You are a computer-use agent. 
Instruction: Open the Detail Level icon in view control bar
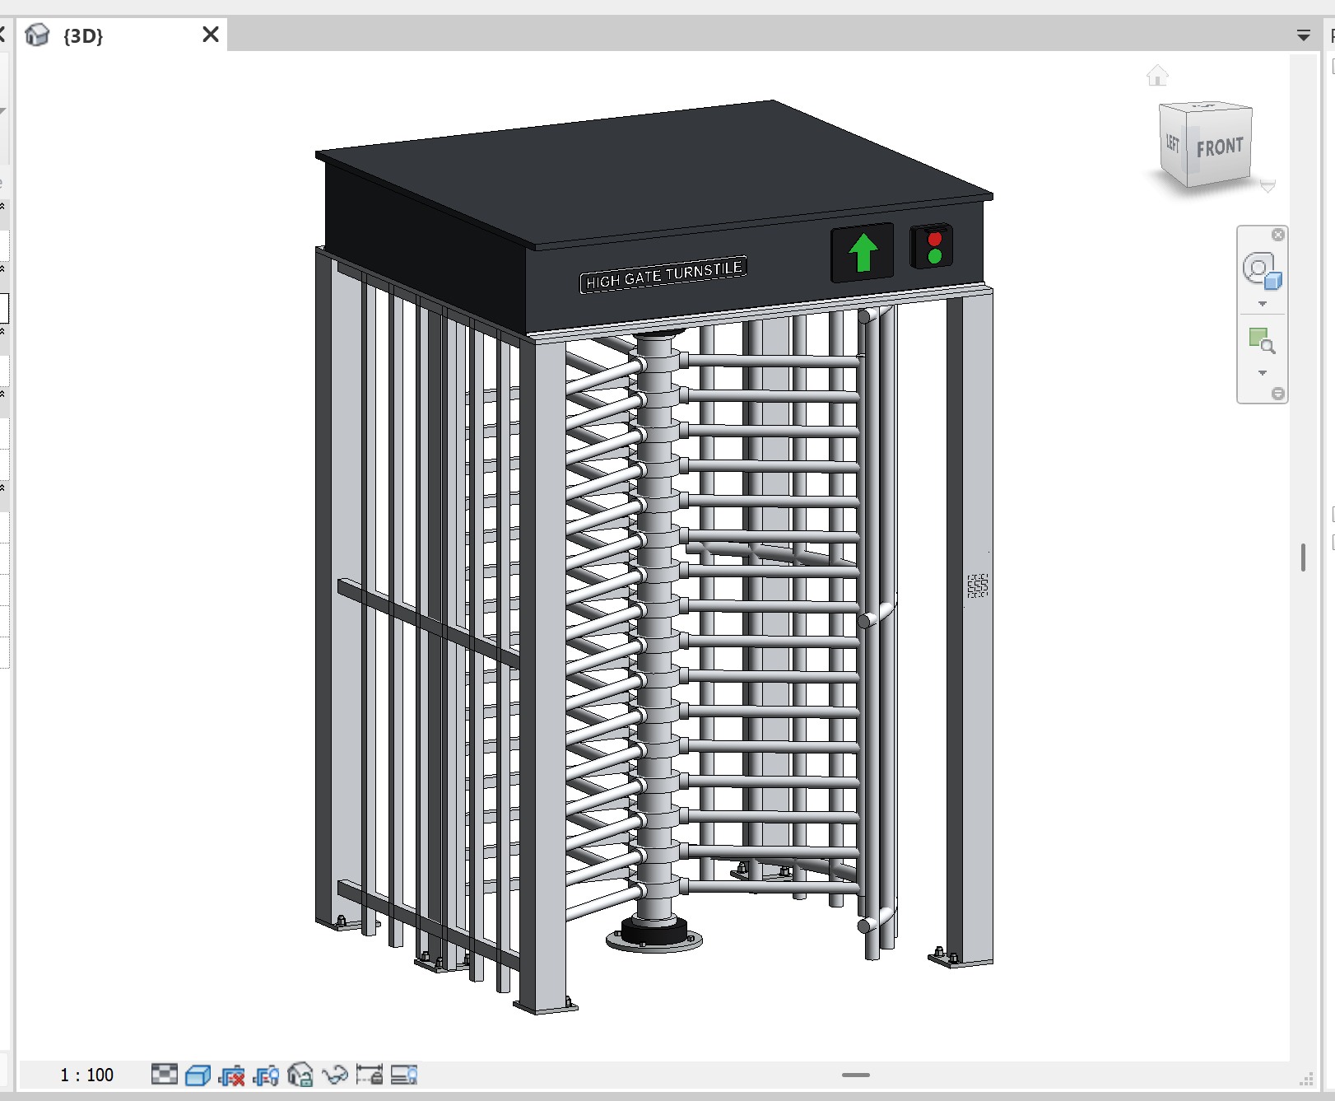click(165, 1075)
